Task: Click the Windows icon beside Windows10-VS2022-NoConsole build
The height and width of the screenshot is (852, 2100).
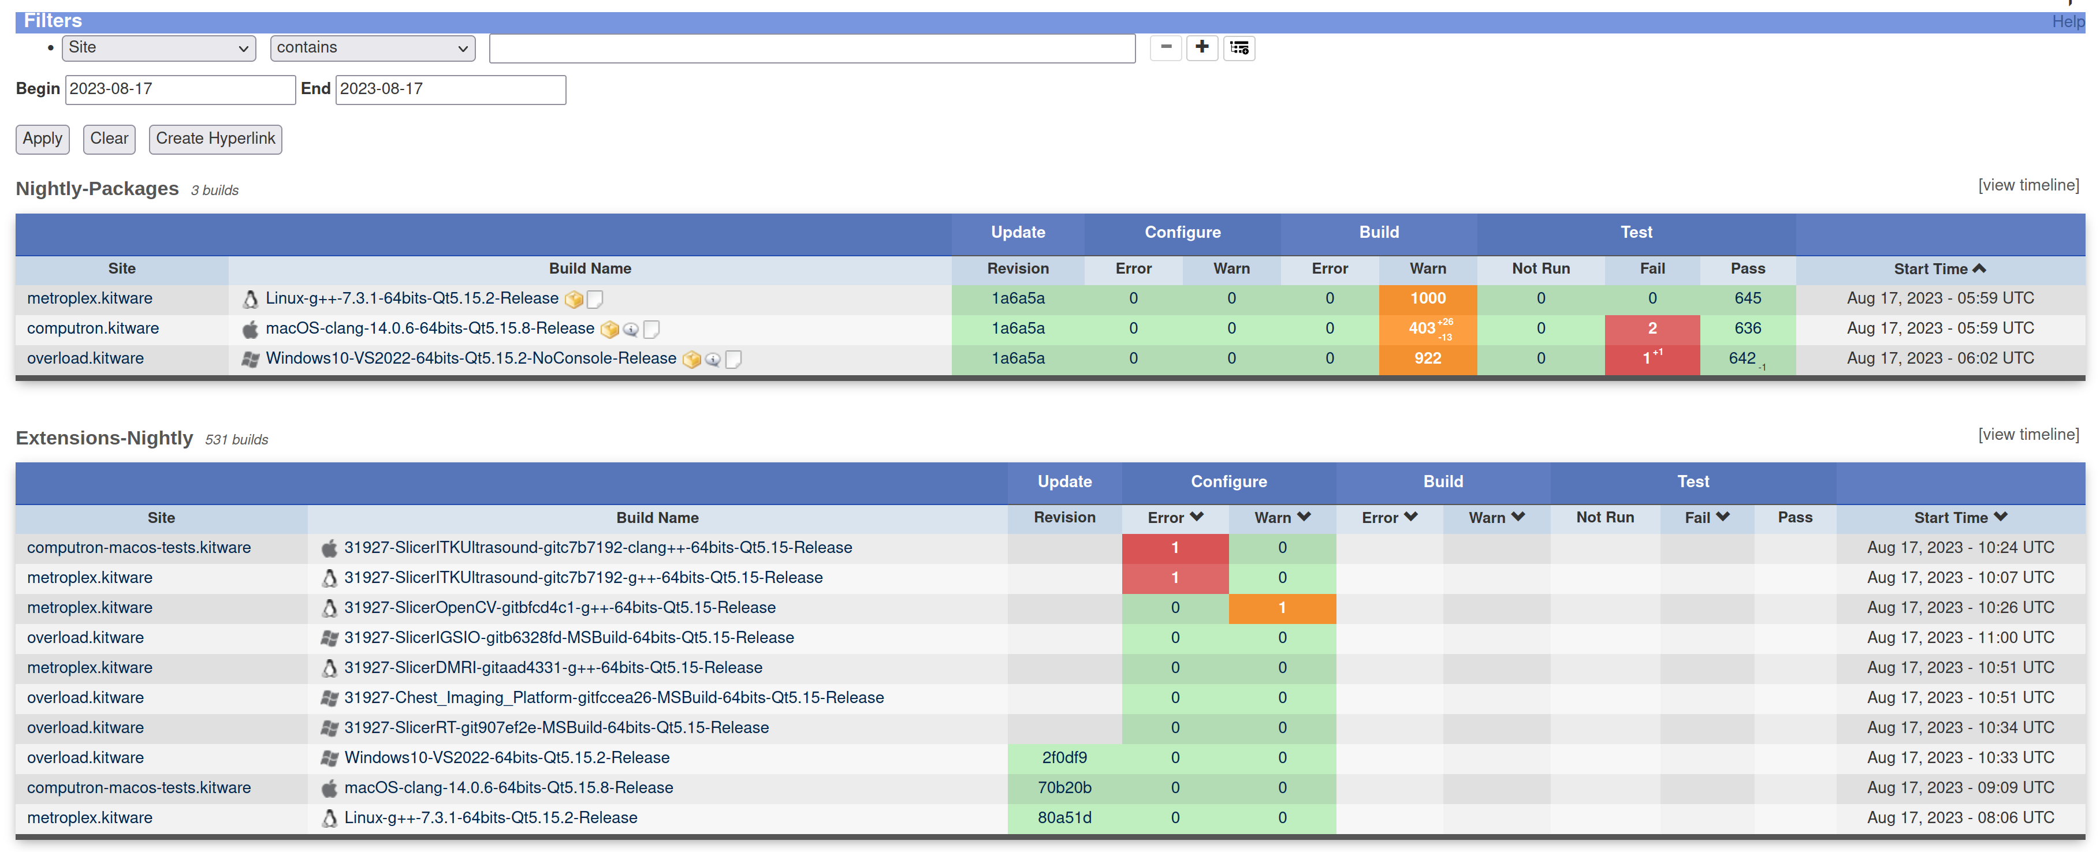Action: coord(250,358)
